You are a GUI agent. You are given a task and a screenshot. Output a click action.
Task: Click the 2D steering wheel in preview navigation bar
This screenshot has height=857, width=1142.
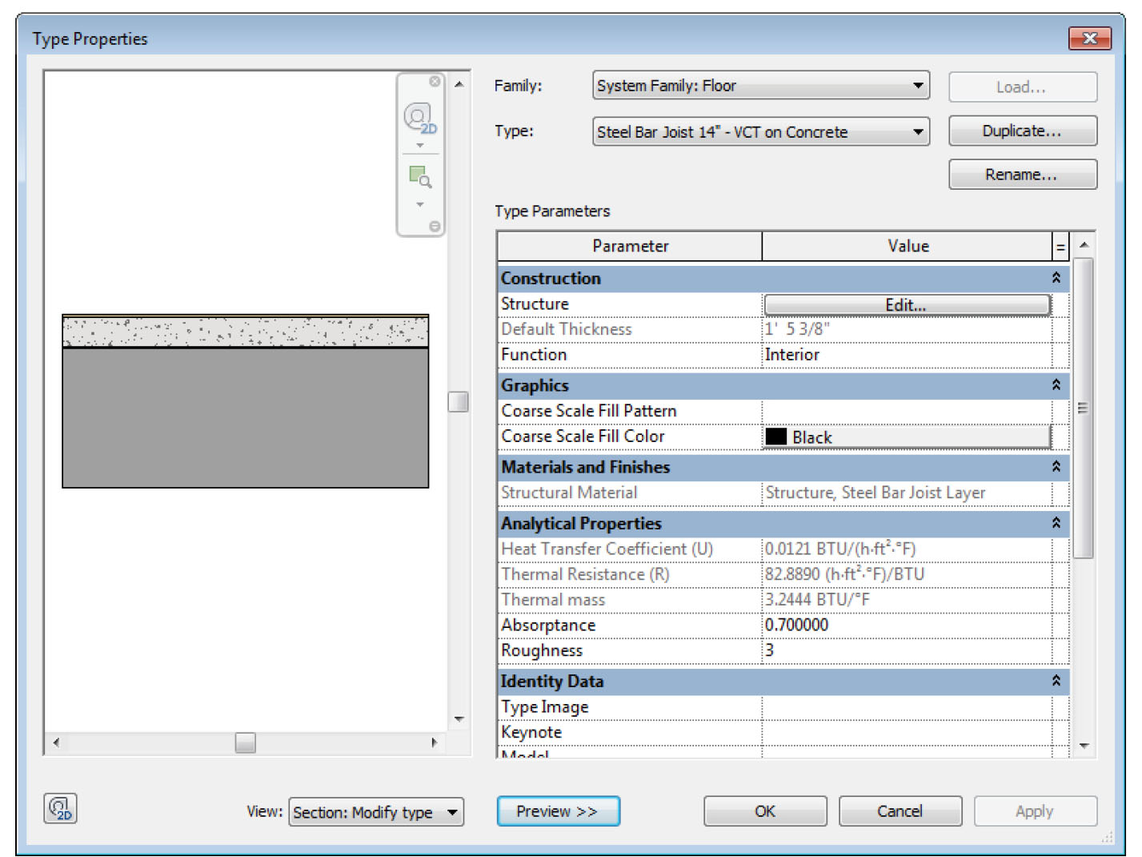[x=419, y=118]
